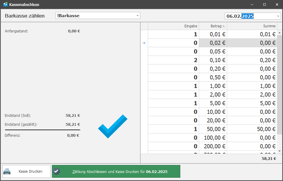Click the Kassenabschluss app icon in title bar
Image resolution: width=283 pixels, height=181 pixels.
click(5, 4)
